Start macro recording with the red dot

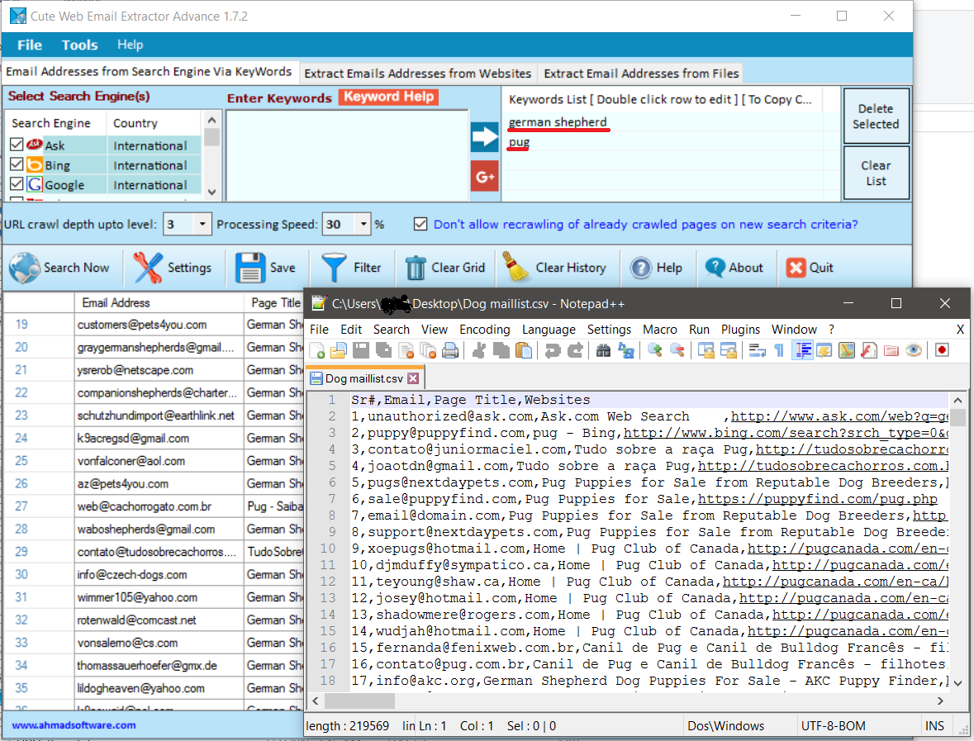[x=942, y=351]
